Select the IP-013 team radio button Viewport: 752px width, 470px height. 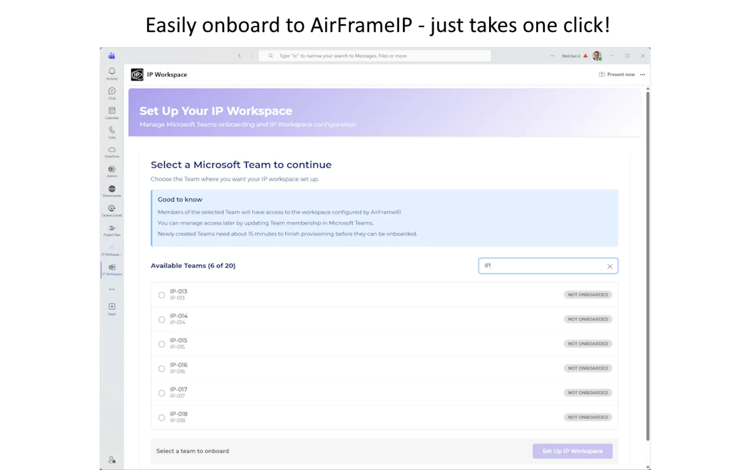click(x=162, y=295)
